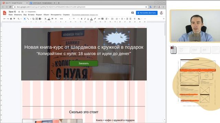
Task: Open the text Align dropdown
Action: [x=107, y=19]
